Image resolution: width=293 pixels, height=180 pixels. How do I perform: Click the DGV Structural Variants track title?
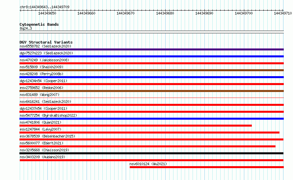(x=46, y=42)
